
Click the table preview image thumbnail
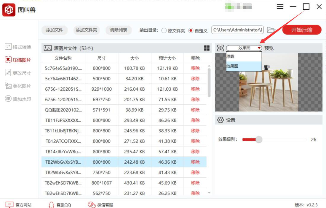tap(269, 82)
